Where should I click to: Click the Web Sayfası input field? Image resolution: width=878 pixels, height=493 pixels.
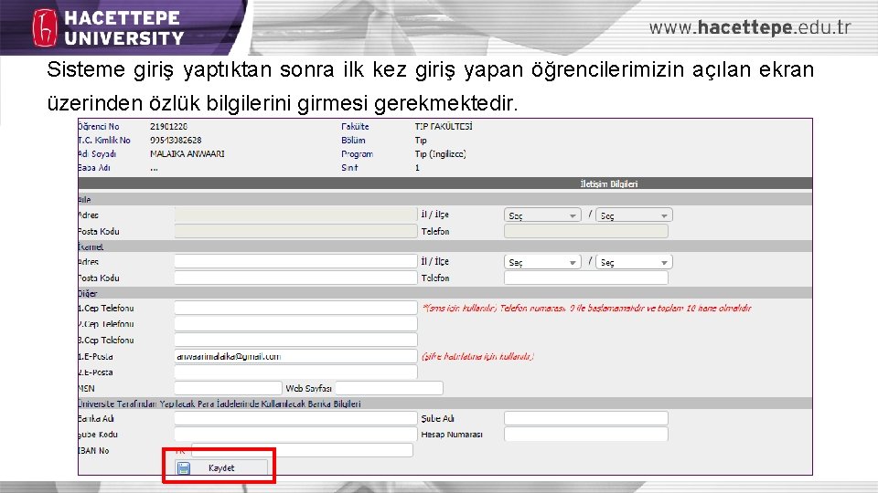coord(390,388)
